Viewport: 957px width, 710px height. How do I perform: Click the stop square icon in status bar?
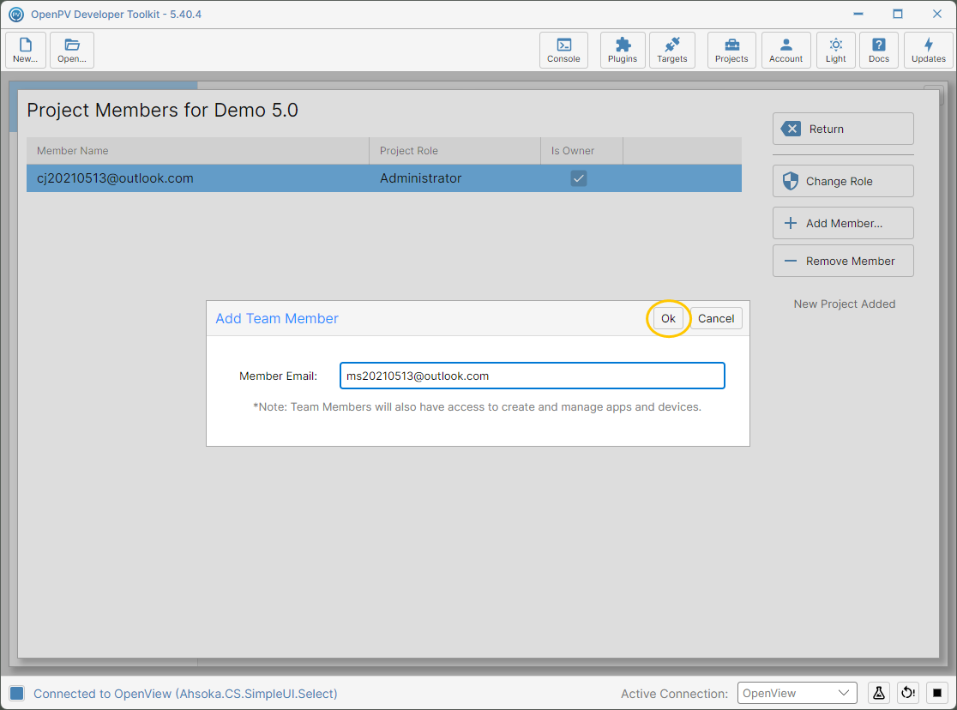point(937,693)
